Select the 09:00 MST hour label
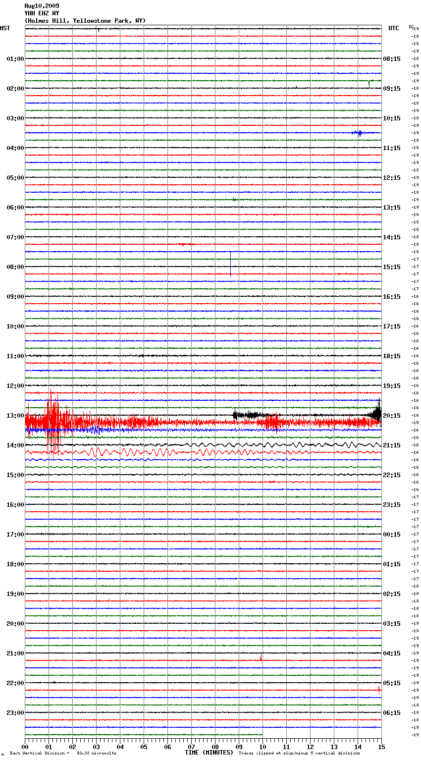The height and width of the screenshot is (760, 421). (x=15, y=297)
